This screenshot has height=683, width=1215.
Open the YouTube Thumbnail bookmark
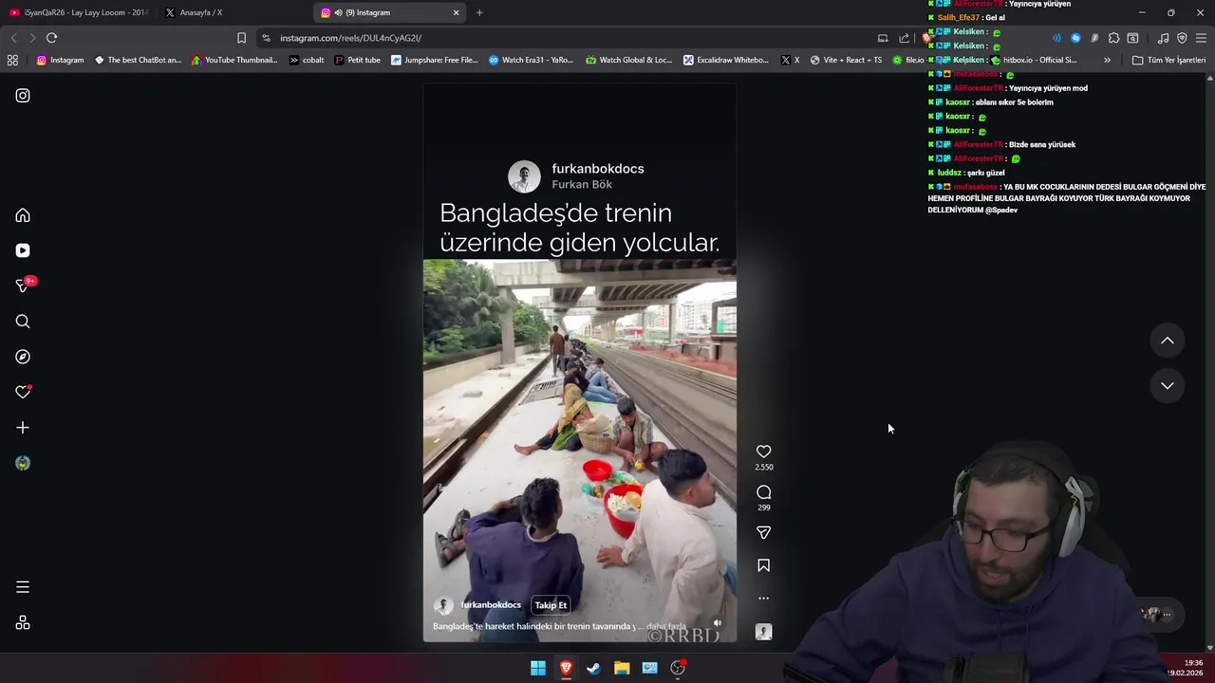point(234,60)
